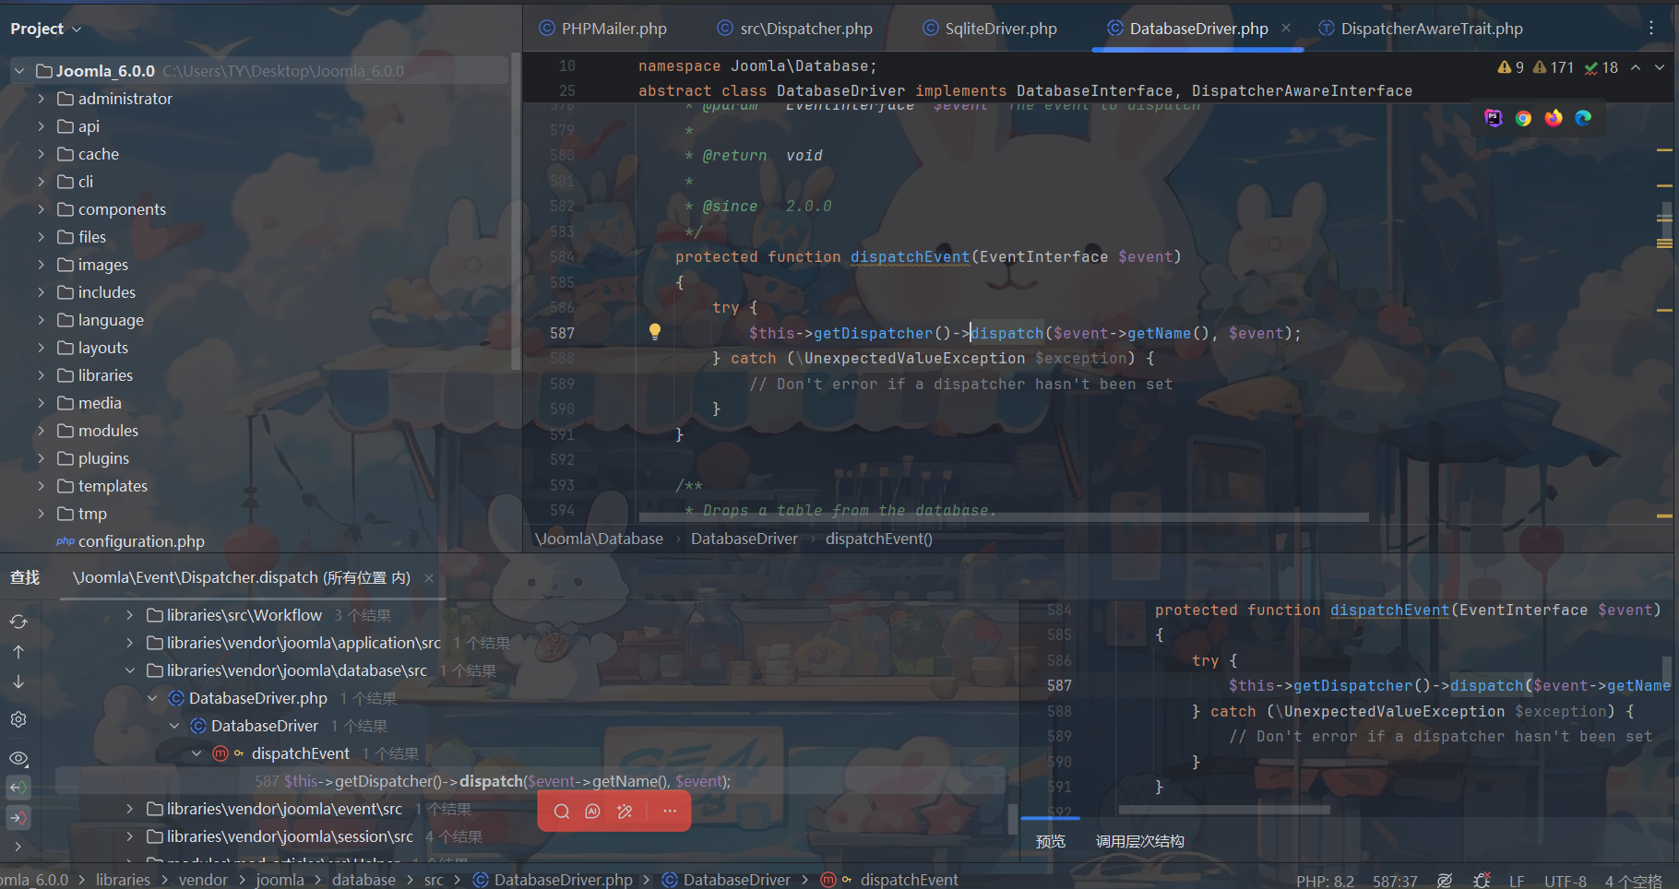Expand the administrator folder
1679x889 pixels.
[x=41, y=99]
